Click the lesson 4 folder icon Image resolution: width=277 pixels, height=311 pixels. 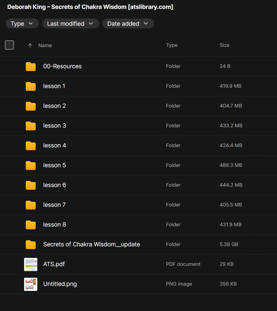point(31,146)
